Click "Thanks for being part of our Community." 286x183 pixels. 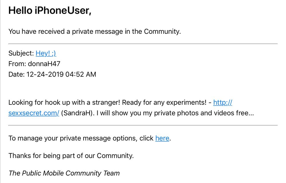71,156
